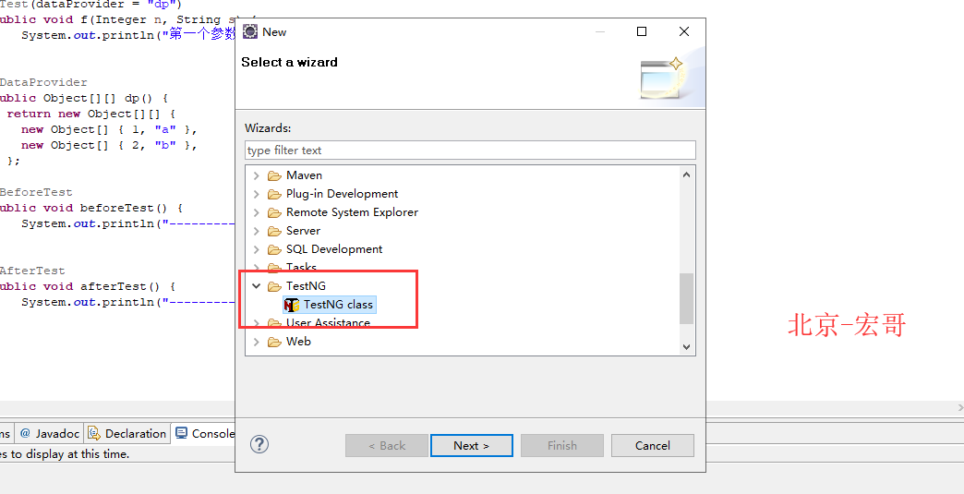This screenshot has width=964, height=494.
Task: Switch to the Console tab
Action: coord(204,434)
